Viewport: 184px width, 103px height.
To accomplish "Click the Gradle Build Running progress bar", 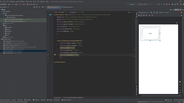I will (156, 102).
